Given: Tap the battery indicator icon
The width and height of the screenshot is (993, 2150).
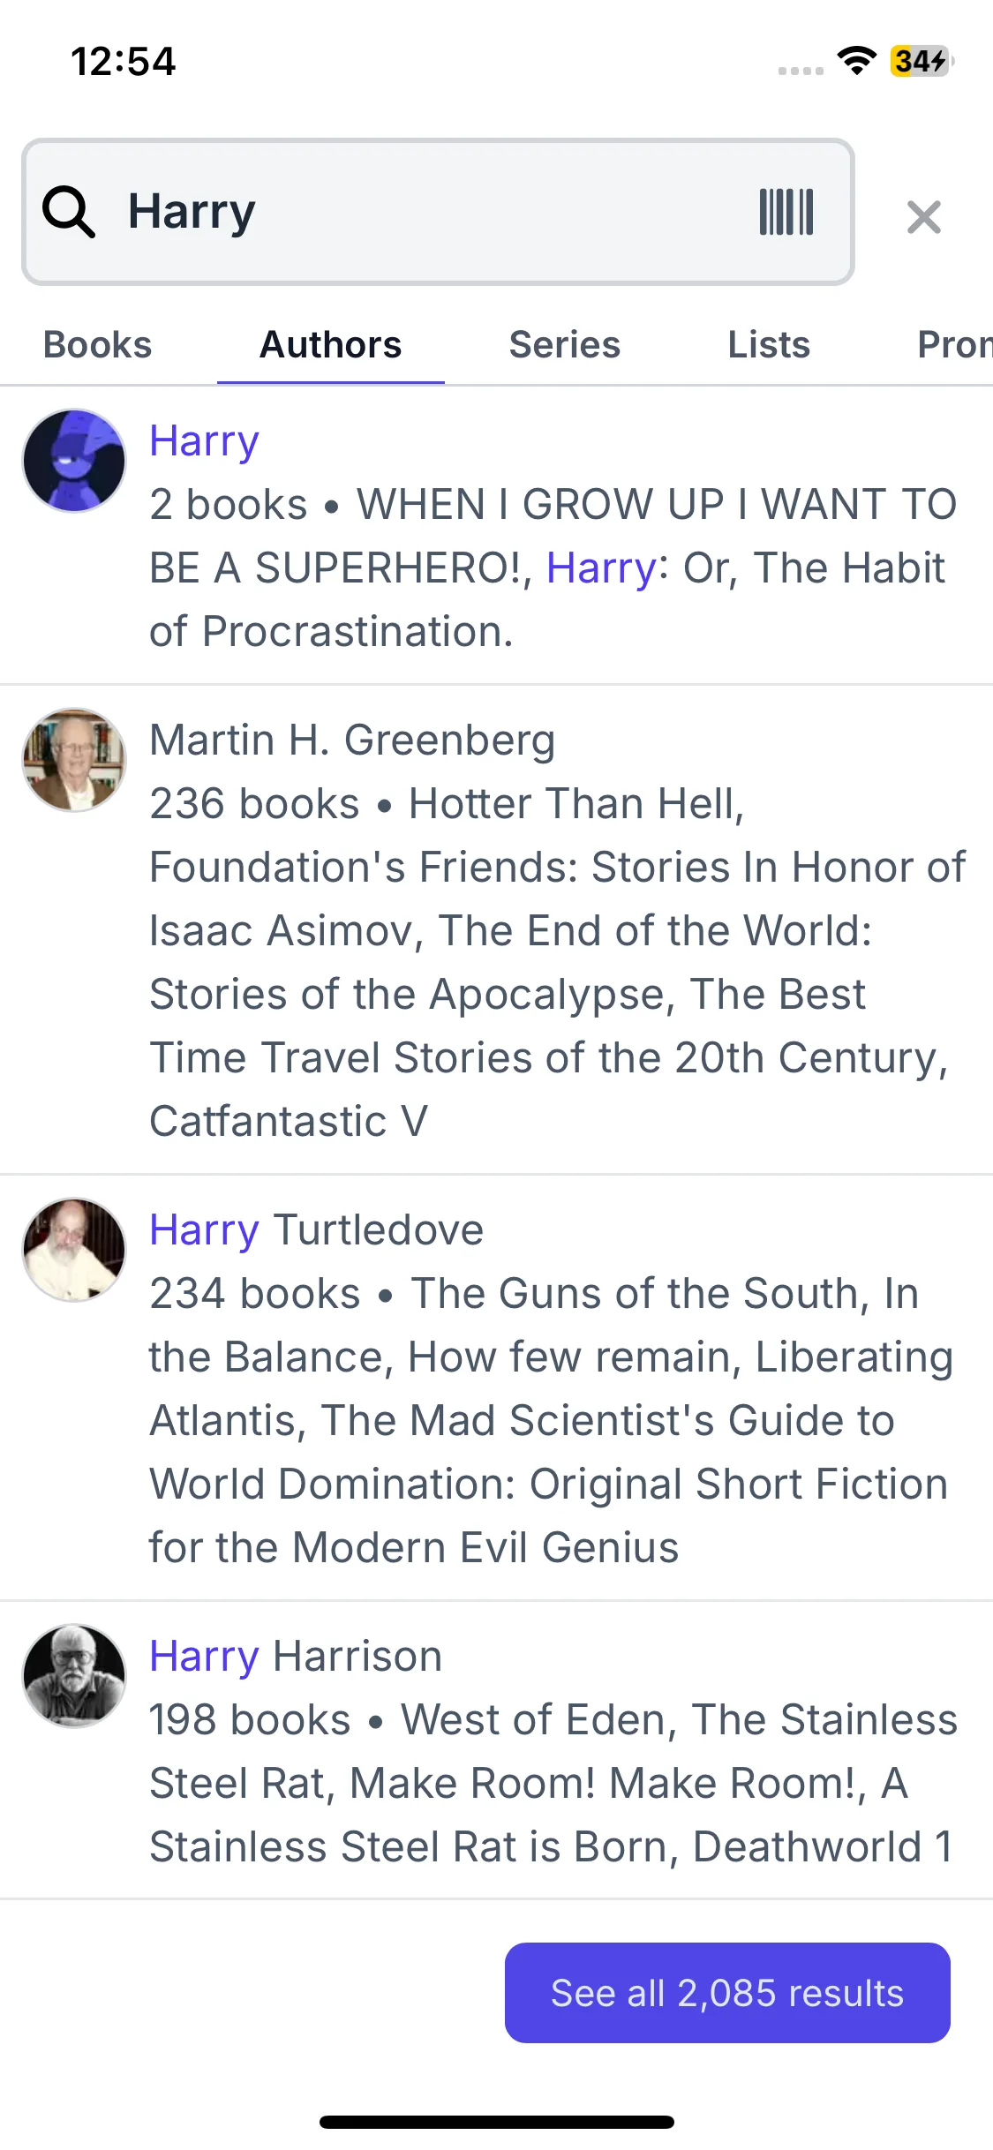Looking at the screenshot, I should click(921, 61).
